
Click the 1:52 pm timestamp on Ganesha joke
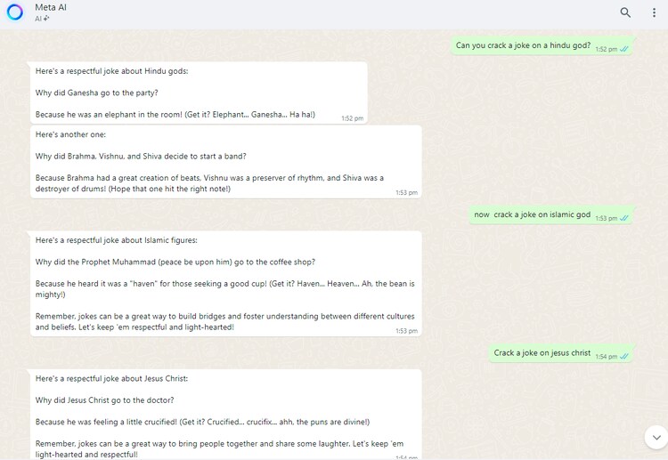(x=352, y=118)
